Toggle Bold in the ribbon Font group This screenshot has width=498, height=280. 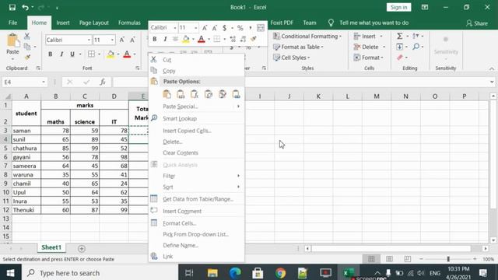click(50, 54)
